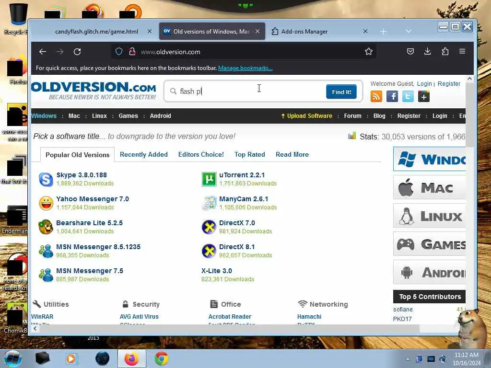491x368 pixels.
Task: Open the Register link beside Login in header
Action: (x=449, y=83)
